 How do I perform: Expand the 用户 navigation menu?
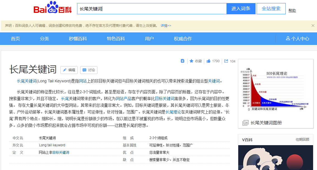click(x=149, y=39)
